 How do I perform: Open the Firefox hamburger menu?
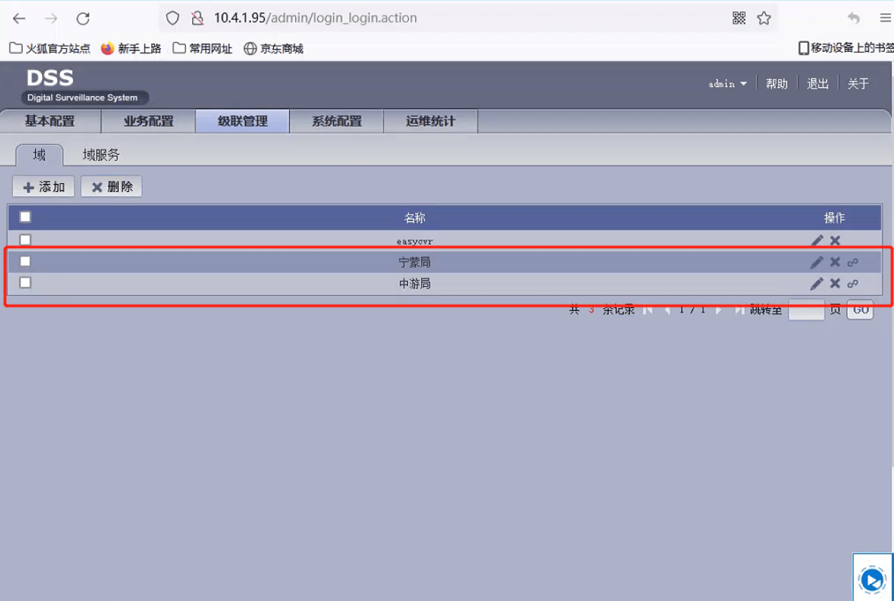point(885,18)
